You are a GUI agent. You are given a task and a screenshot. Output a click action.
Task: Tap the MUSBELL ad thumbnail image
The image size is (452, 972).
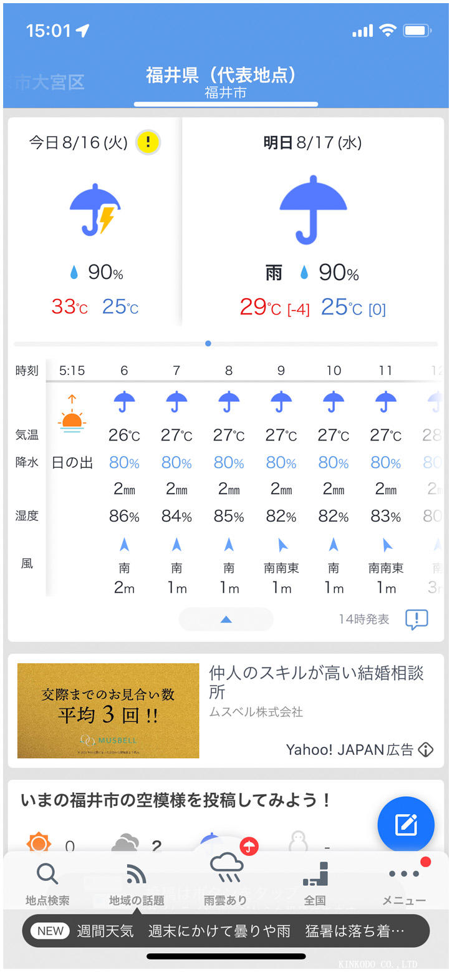tap(108, 711)
